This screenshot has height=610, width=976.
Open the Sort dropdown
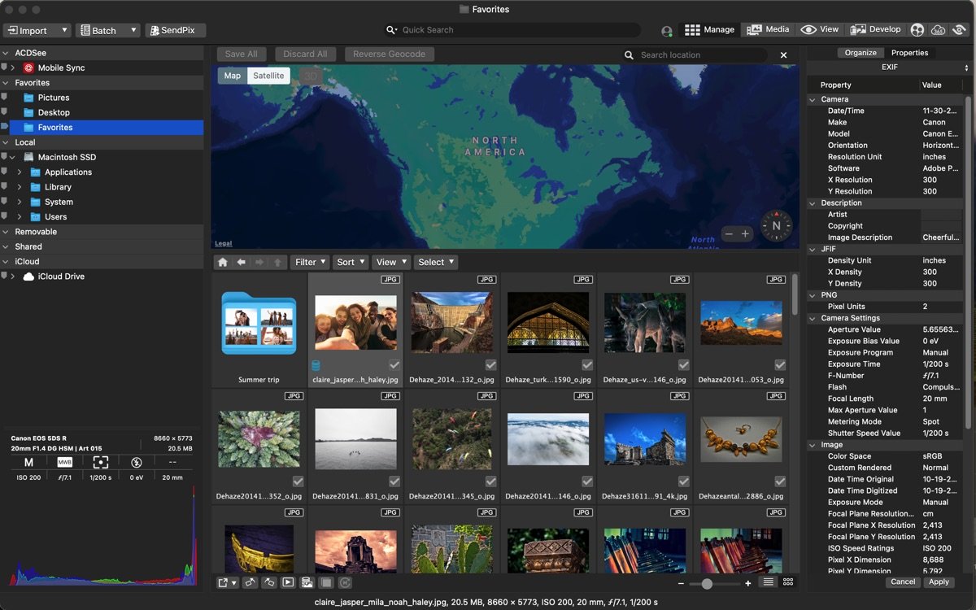pyautogui.click(x=350, y=262)
